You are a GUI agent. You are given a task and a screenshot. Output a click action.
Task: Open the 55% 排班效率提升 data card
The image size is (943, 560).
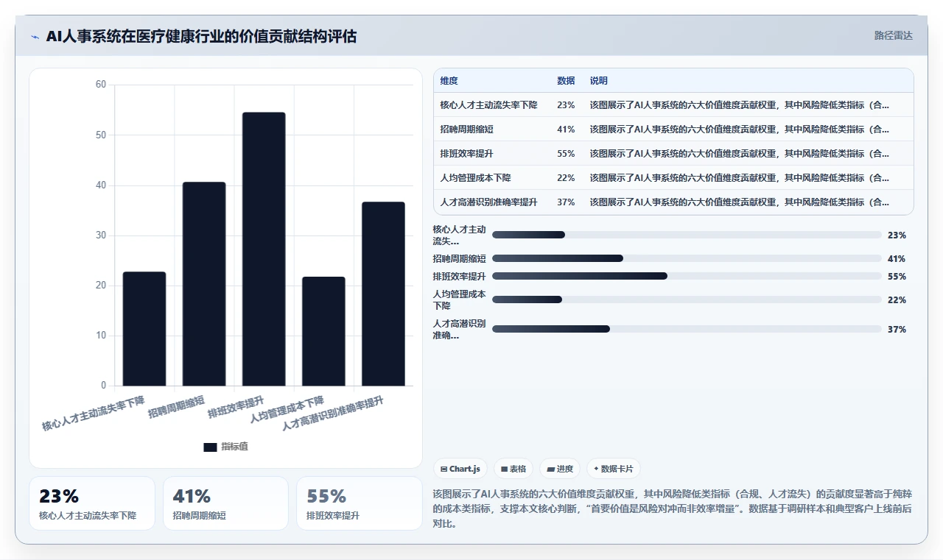(x=360, y=503)
